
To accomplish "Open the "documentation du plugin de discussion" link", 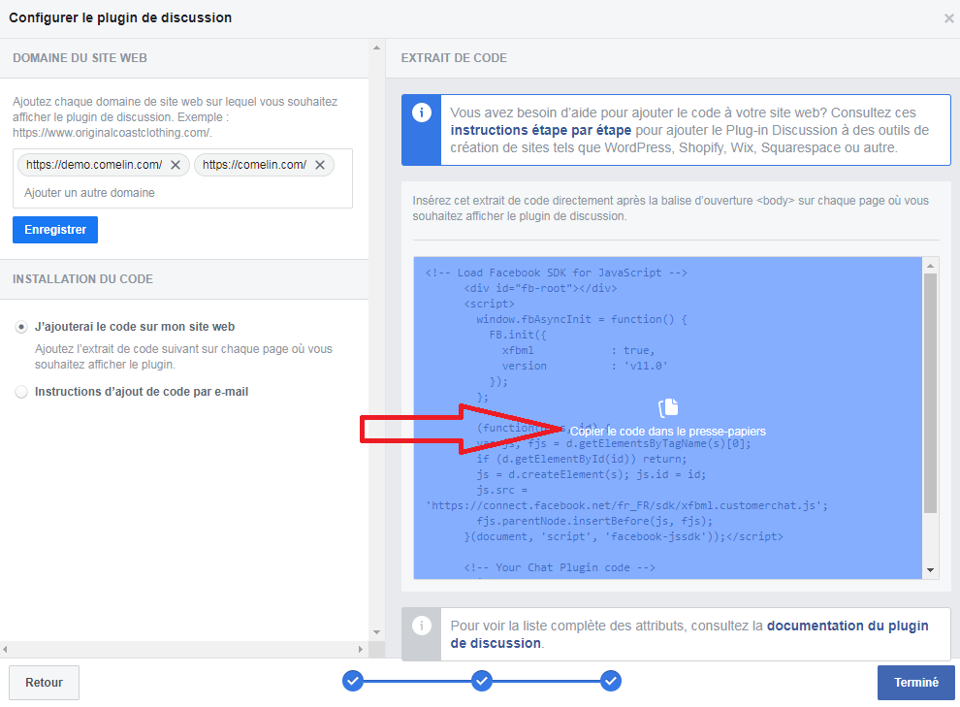I will click(689, 634).
